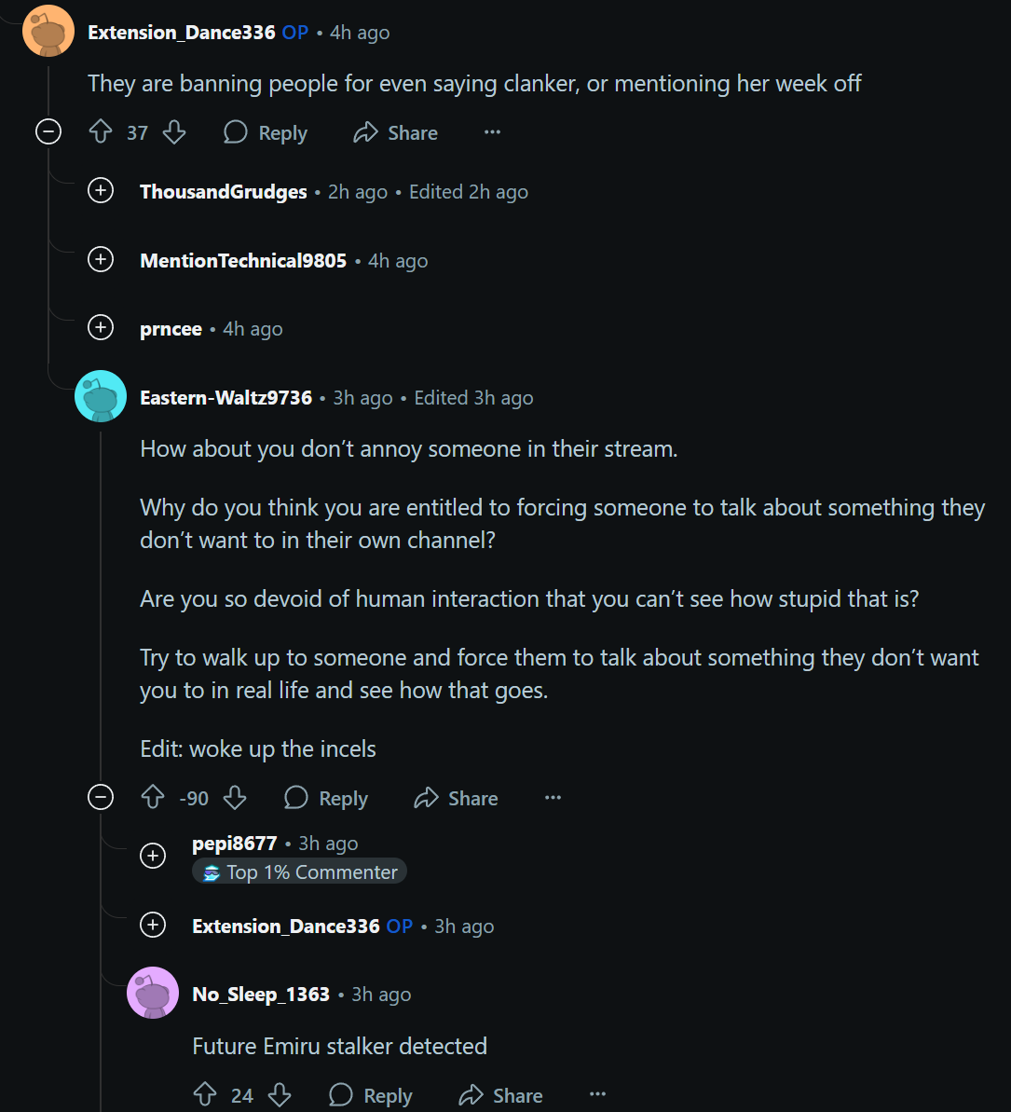Downvote the comment with 24 points
Image resolution: width=1011 pixels, height=1112 pixels.
pyautogui.click(x=280, y=1095)
